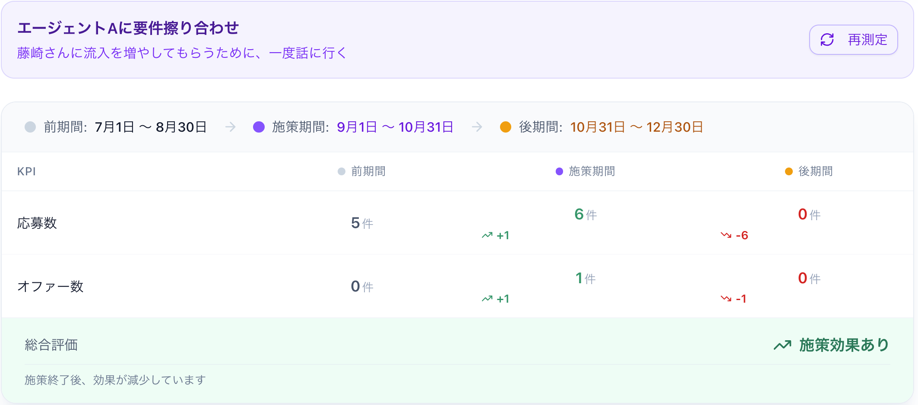Screen dimensions: 918x405
Task: Click the arrow between 前期間 and 施策期間 dates
Action: click(x=230, y=127)
